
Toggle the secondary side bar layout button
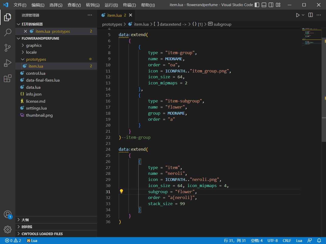point(271,5)
